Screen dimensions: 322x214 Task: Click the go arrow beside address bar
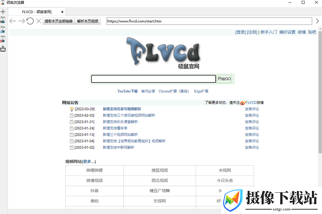tap(317, 21)
